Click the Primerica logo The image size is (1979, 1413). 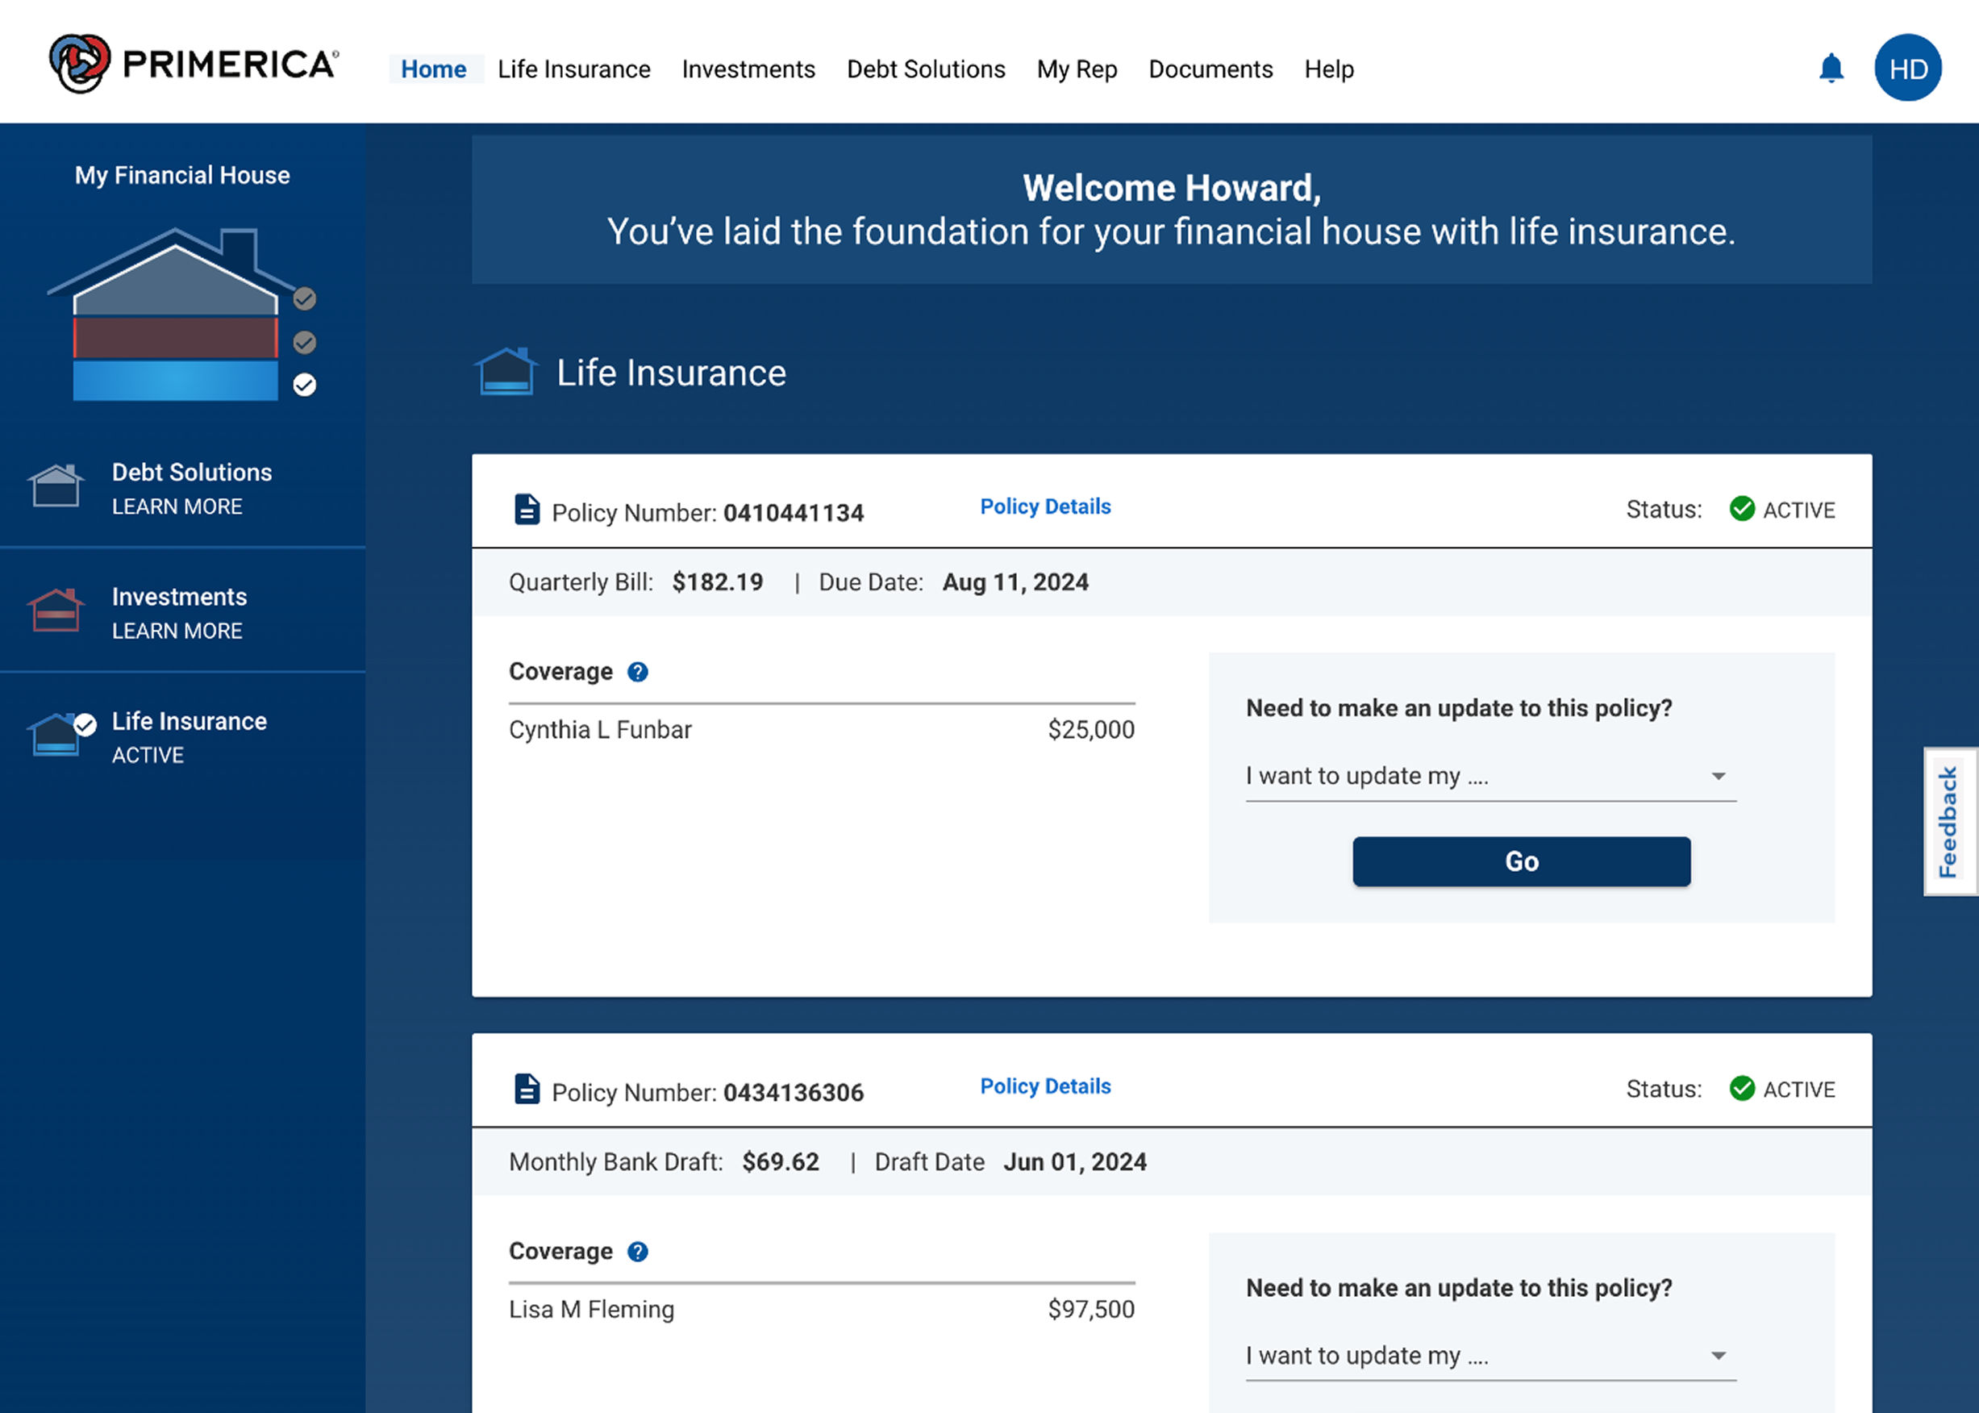click(193, 65)
